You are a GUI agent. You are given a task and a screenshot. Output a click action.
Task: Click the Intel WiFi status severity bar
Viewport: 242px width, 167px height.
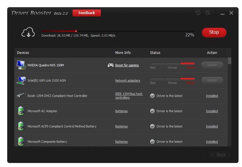[172, 79]
